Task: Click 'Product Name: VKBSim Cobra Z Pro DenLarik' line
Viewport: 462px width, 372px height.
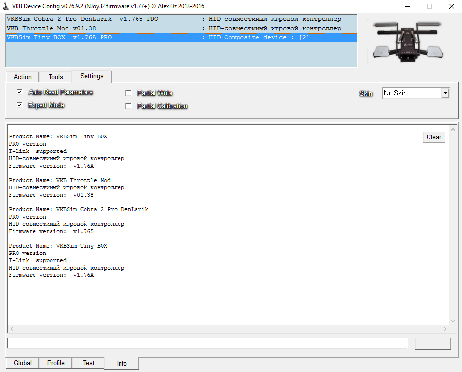Action: pos(79,209)
